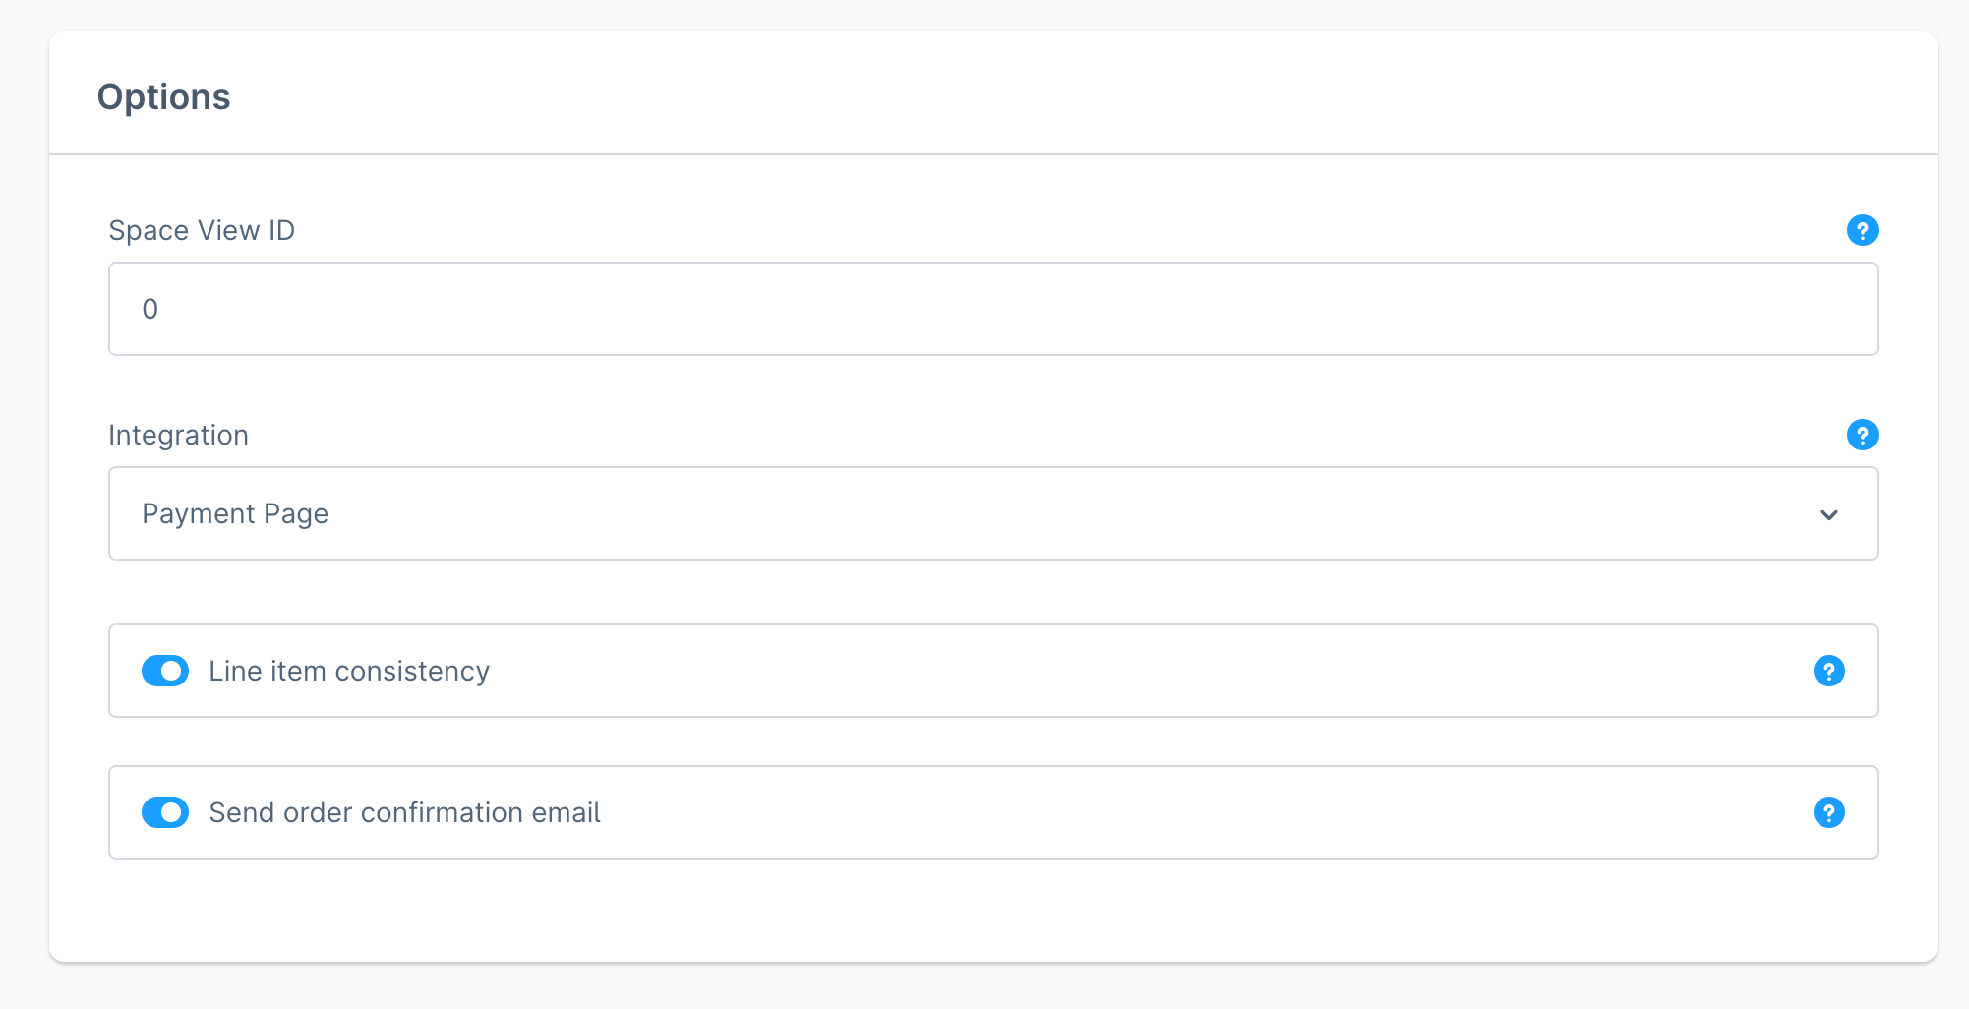
Task: Show help for Line item consistency
Action: click(1828, 671)
